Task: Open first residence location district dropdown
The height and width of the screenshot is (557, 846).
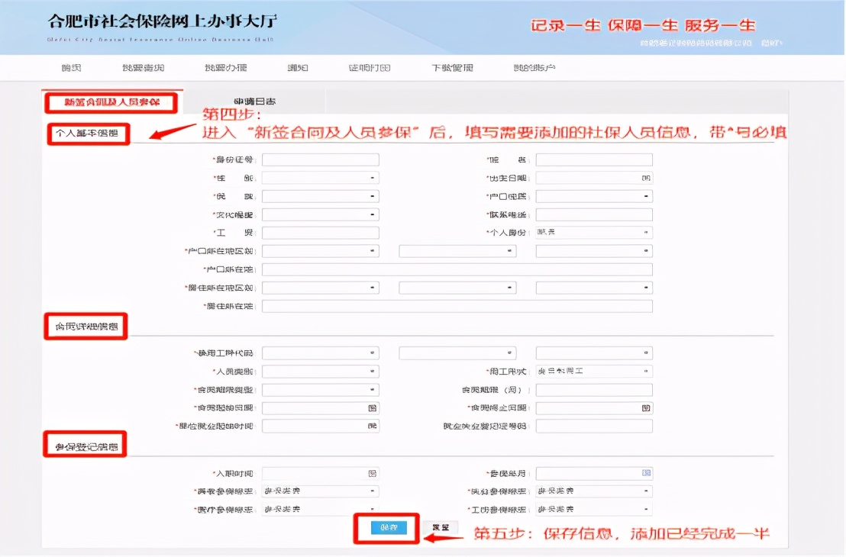Action: [321, 288]
